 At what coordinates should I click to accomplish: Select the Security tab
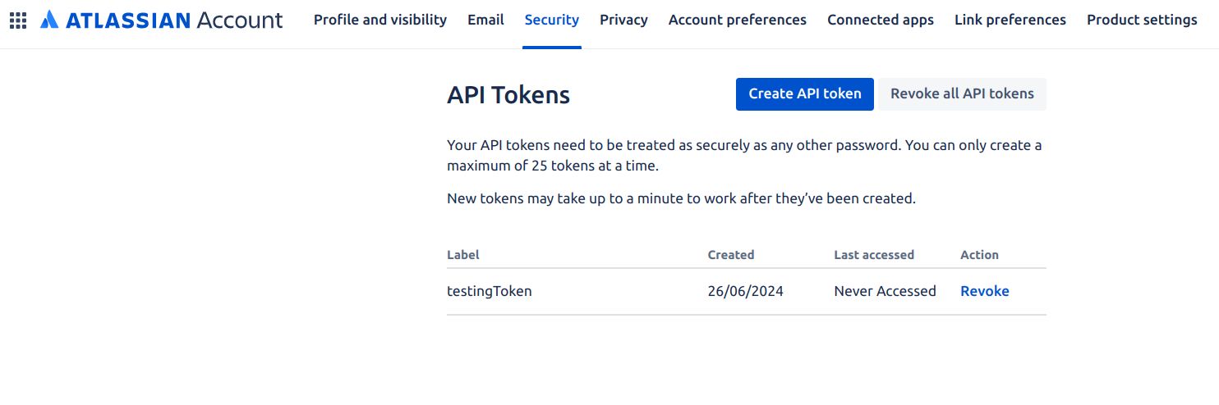click(552, 20)
